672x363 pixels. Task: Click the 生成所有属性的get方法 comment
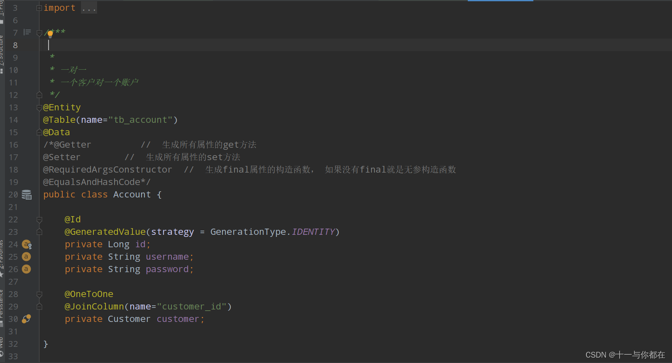(209, 145)
